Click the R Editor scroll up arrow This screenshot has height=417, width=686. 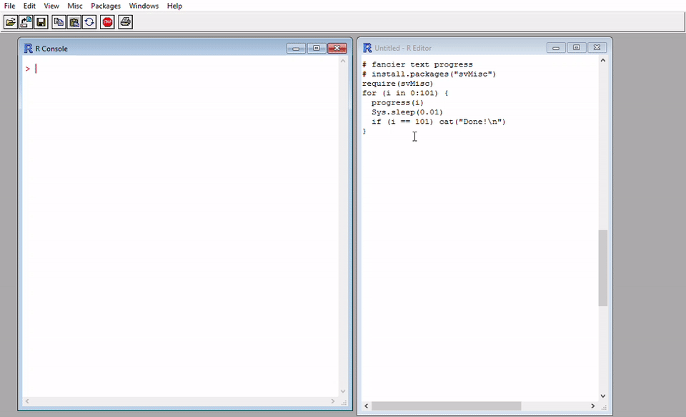pos(603,61)
